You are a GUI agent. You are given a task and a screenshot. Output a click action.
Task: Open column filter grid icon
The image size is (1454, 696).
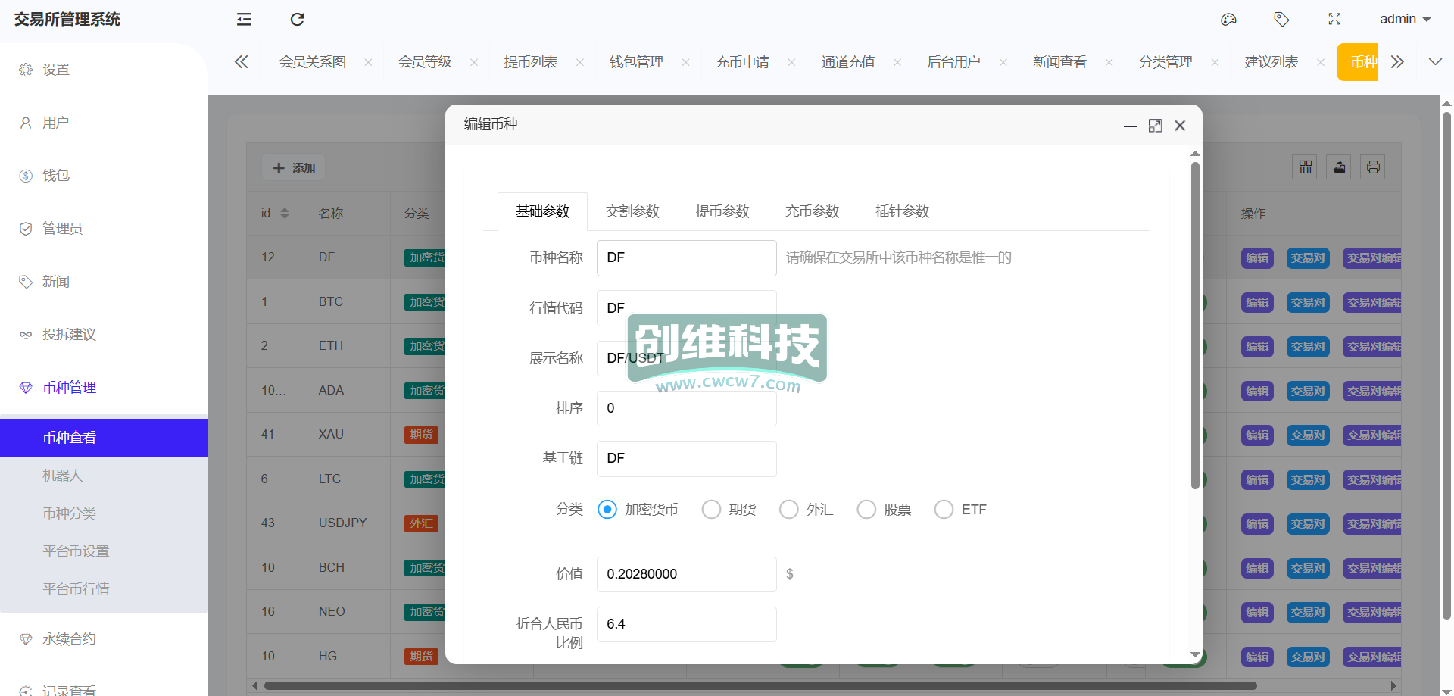point(1306,167)
